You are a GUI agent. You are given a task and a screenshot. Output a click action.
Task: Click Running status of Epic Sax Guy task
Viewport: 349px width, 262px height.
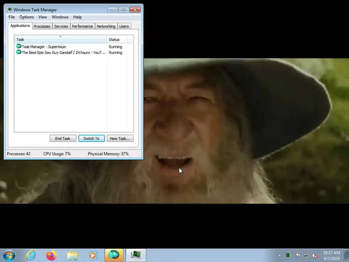click(x=115, y=53)
